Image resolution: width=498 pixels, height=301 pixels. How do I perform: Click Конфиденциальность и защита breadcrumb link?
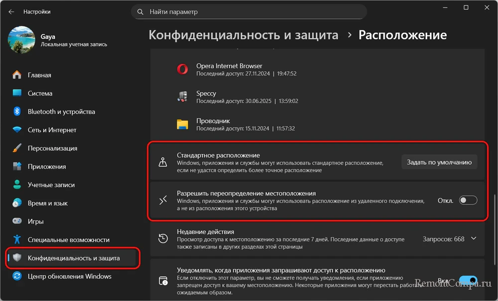244,35
